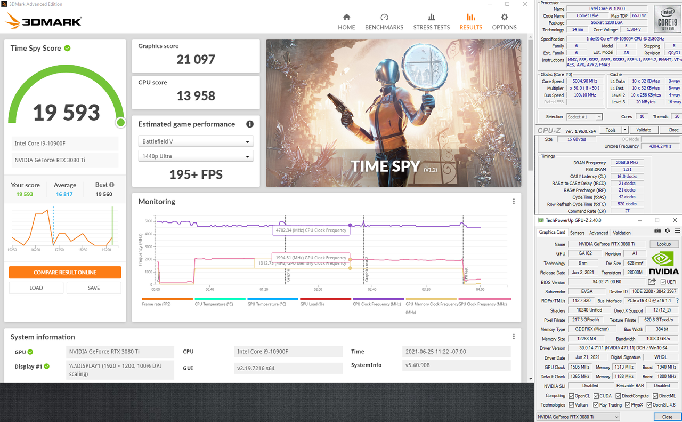Open the OPTIONS gear icon
Viewport: 682px width, 422px height.
pos(504,17)
